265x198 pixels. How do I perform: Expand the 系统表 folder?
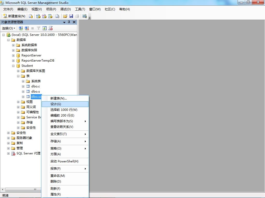coord(23,81)
